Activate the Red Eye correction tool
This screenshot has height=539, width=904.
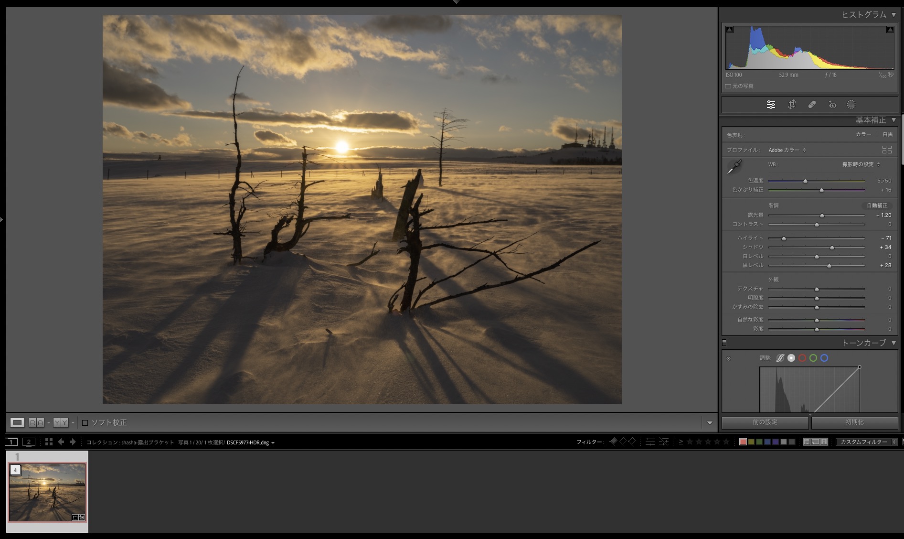tap(832, 105)
